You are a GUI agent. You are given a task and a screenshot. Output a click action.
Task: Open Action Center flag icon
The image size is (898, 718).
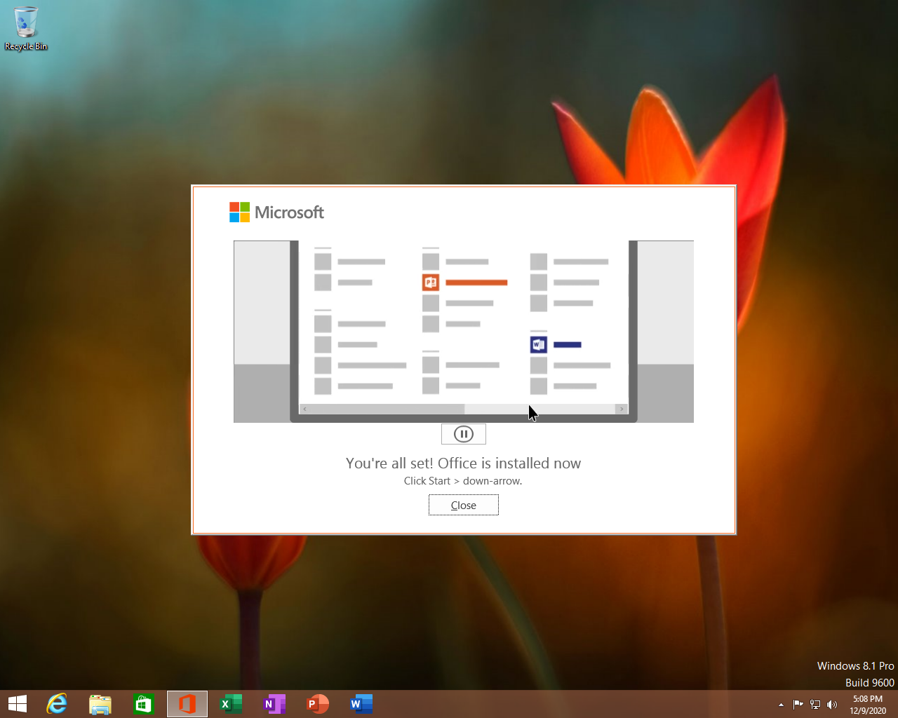pyautogui.click(x=798, y=705)
